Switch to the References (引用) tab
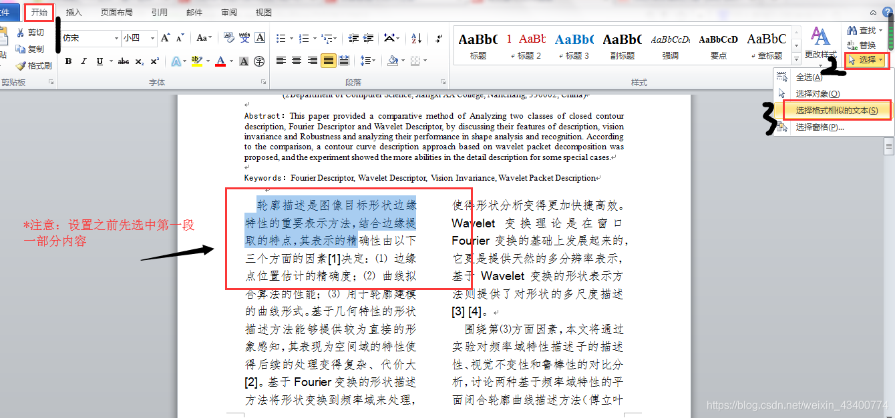 coord(160,12)
